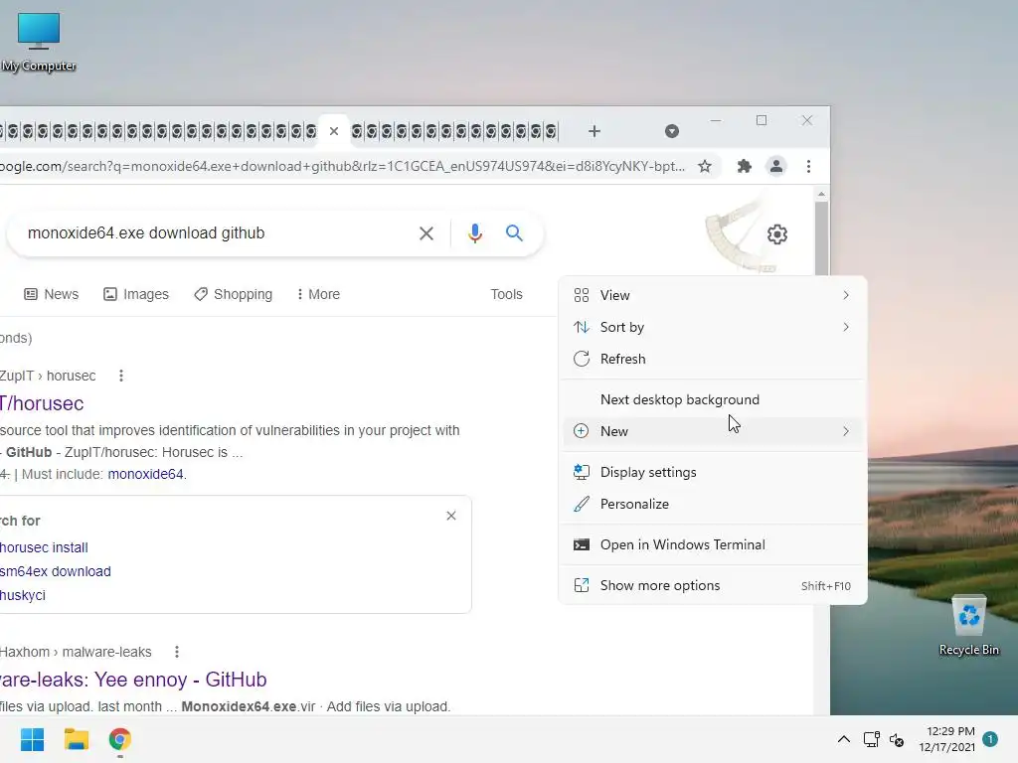Dismiss the related searches box
The width and height of the screenshot is (1018, 763).
coord(451,516)
